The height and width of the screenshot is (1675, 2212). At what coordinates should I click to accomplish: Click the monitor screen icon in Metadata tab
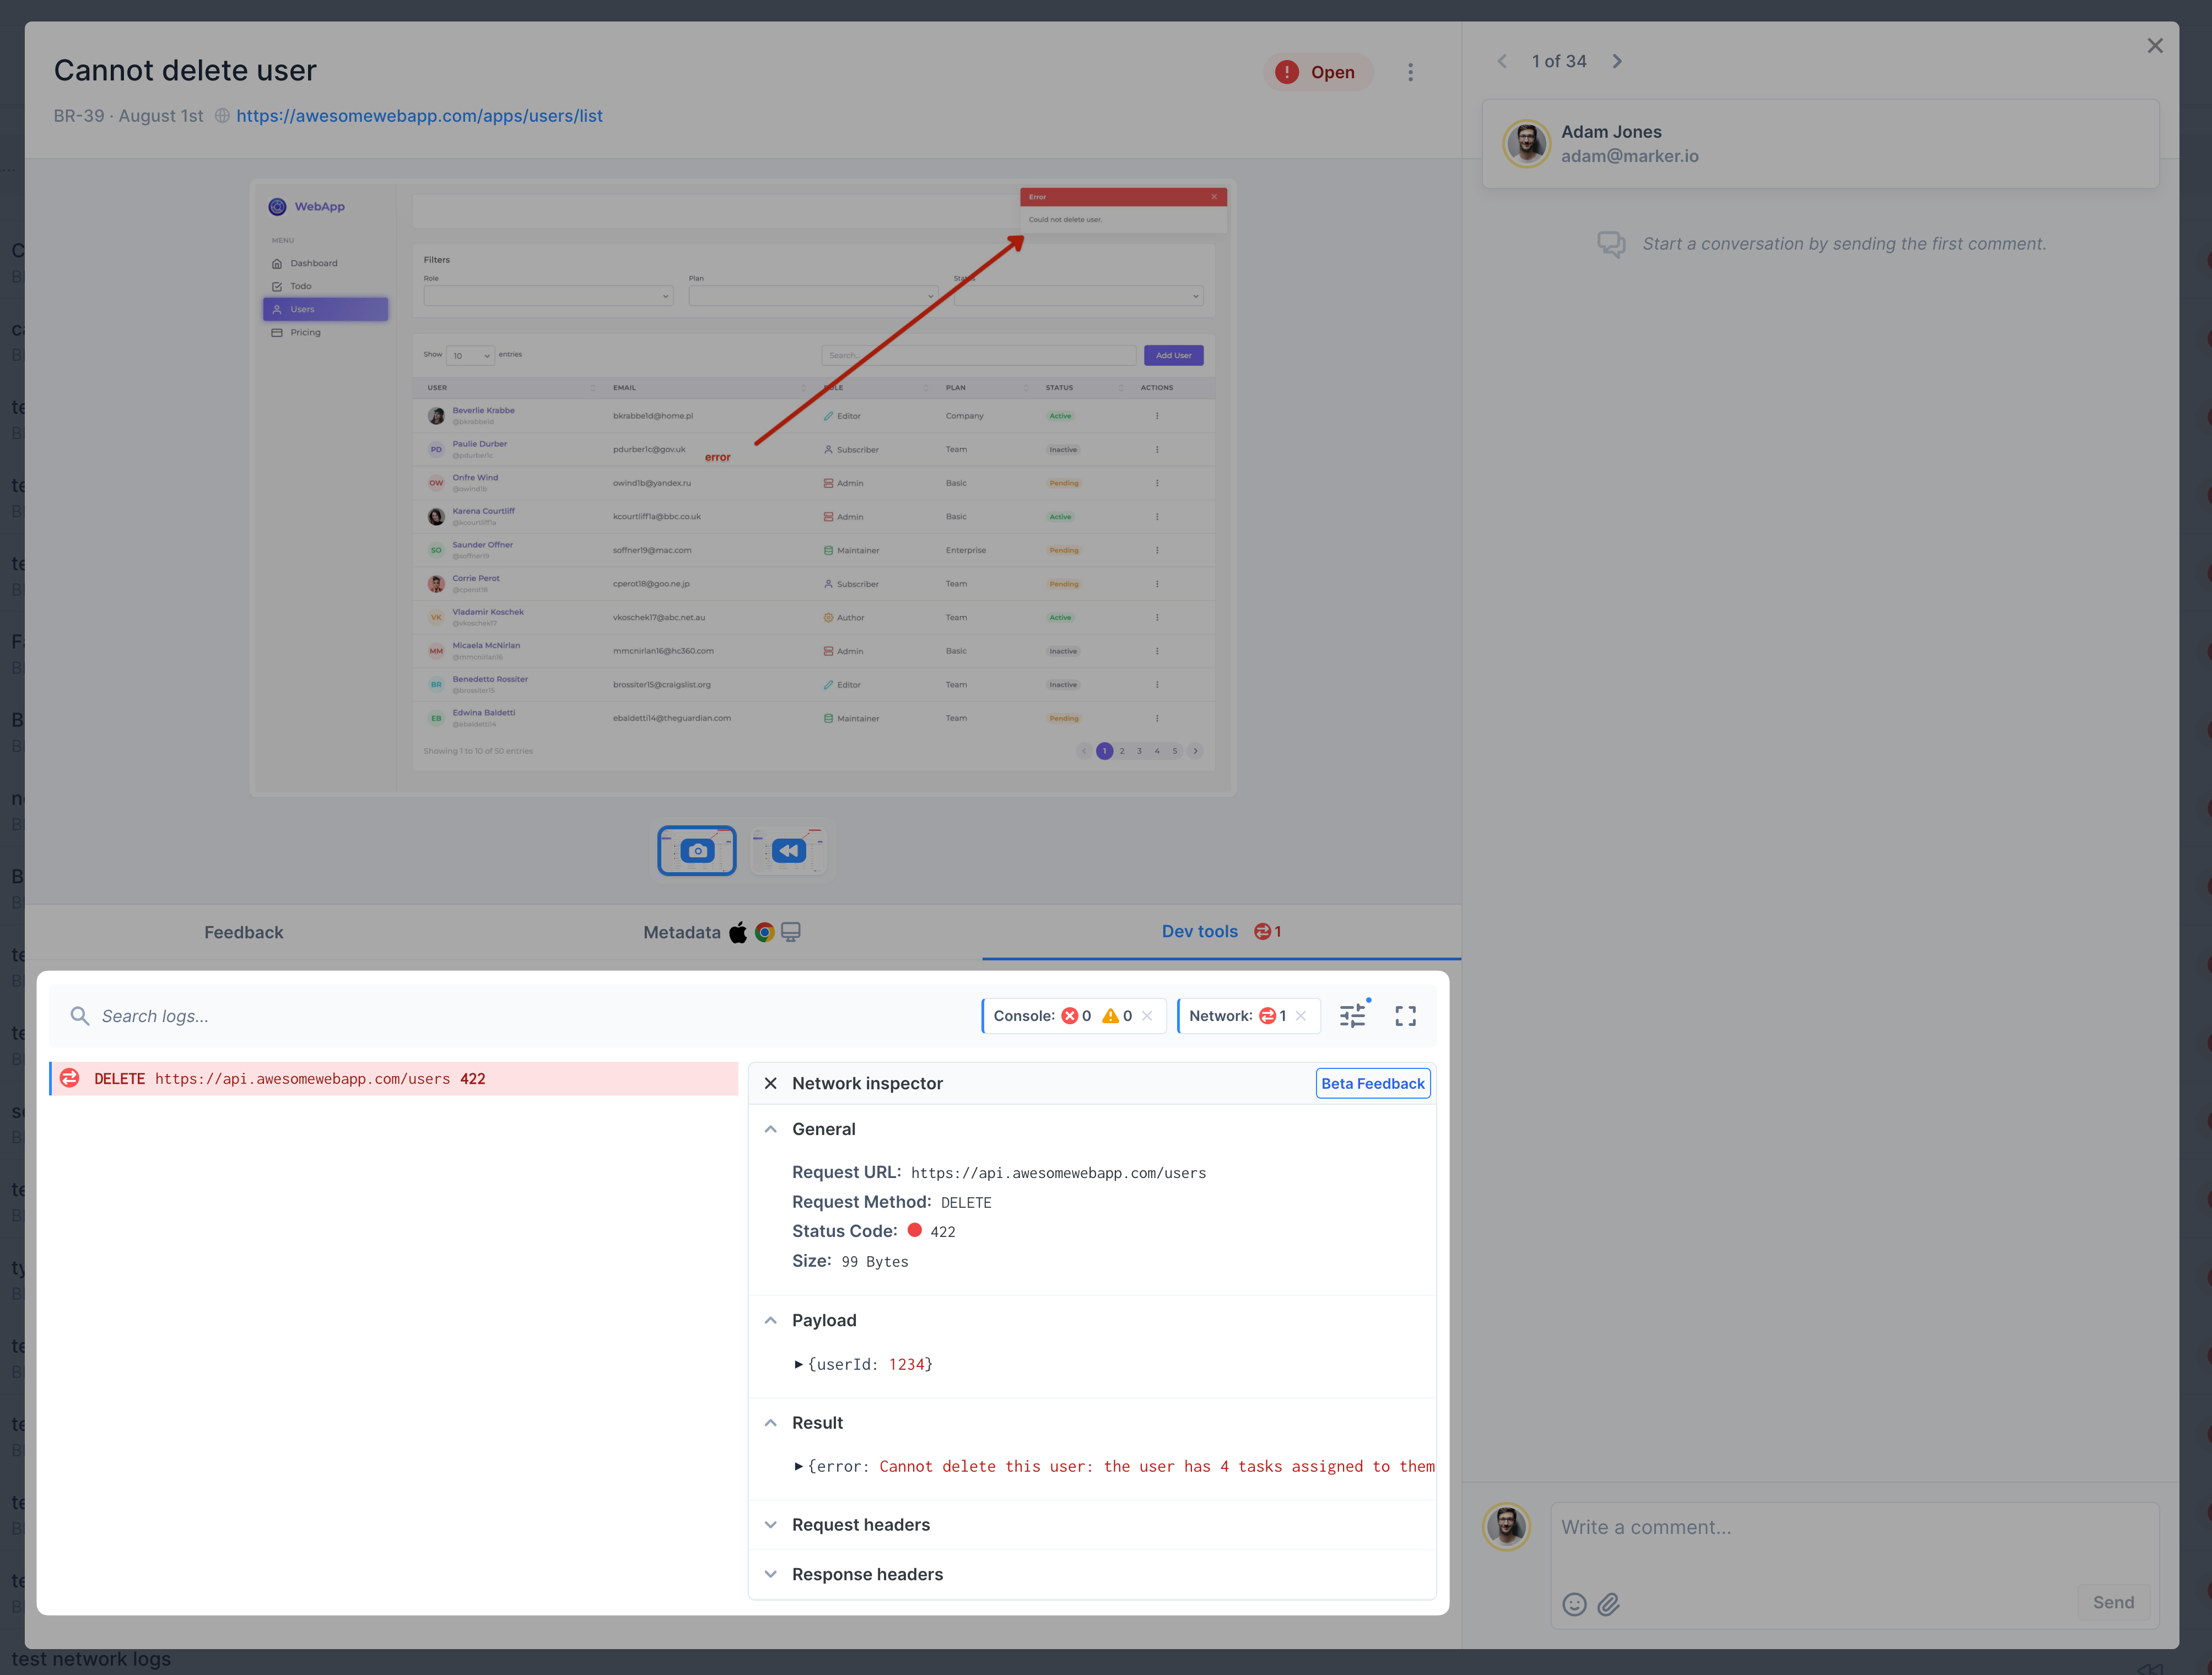coord(791,933)
